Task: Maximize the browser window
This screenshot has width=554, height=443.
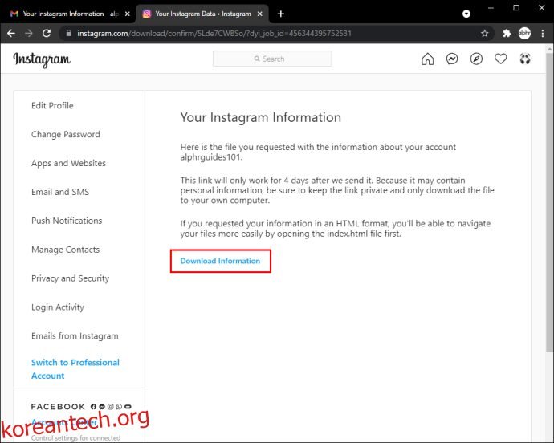Action: click(x=516, y=8)
